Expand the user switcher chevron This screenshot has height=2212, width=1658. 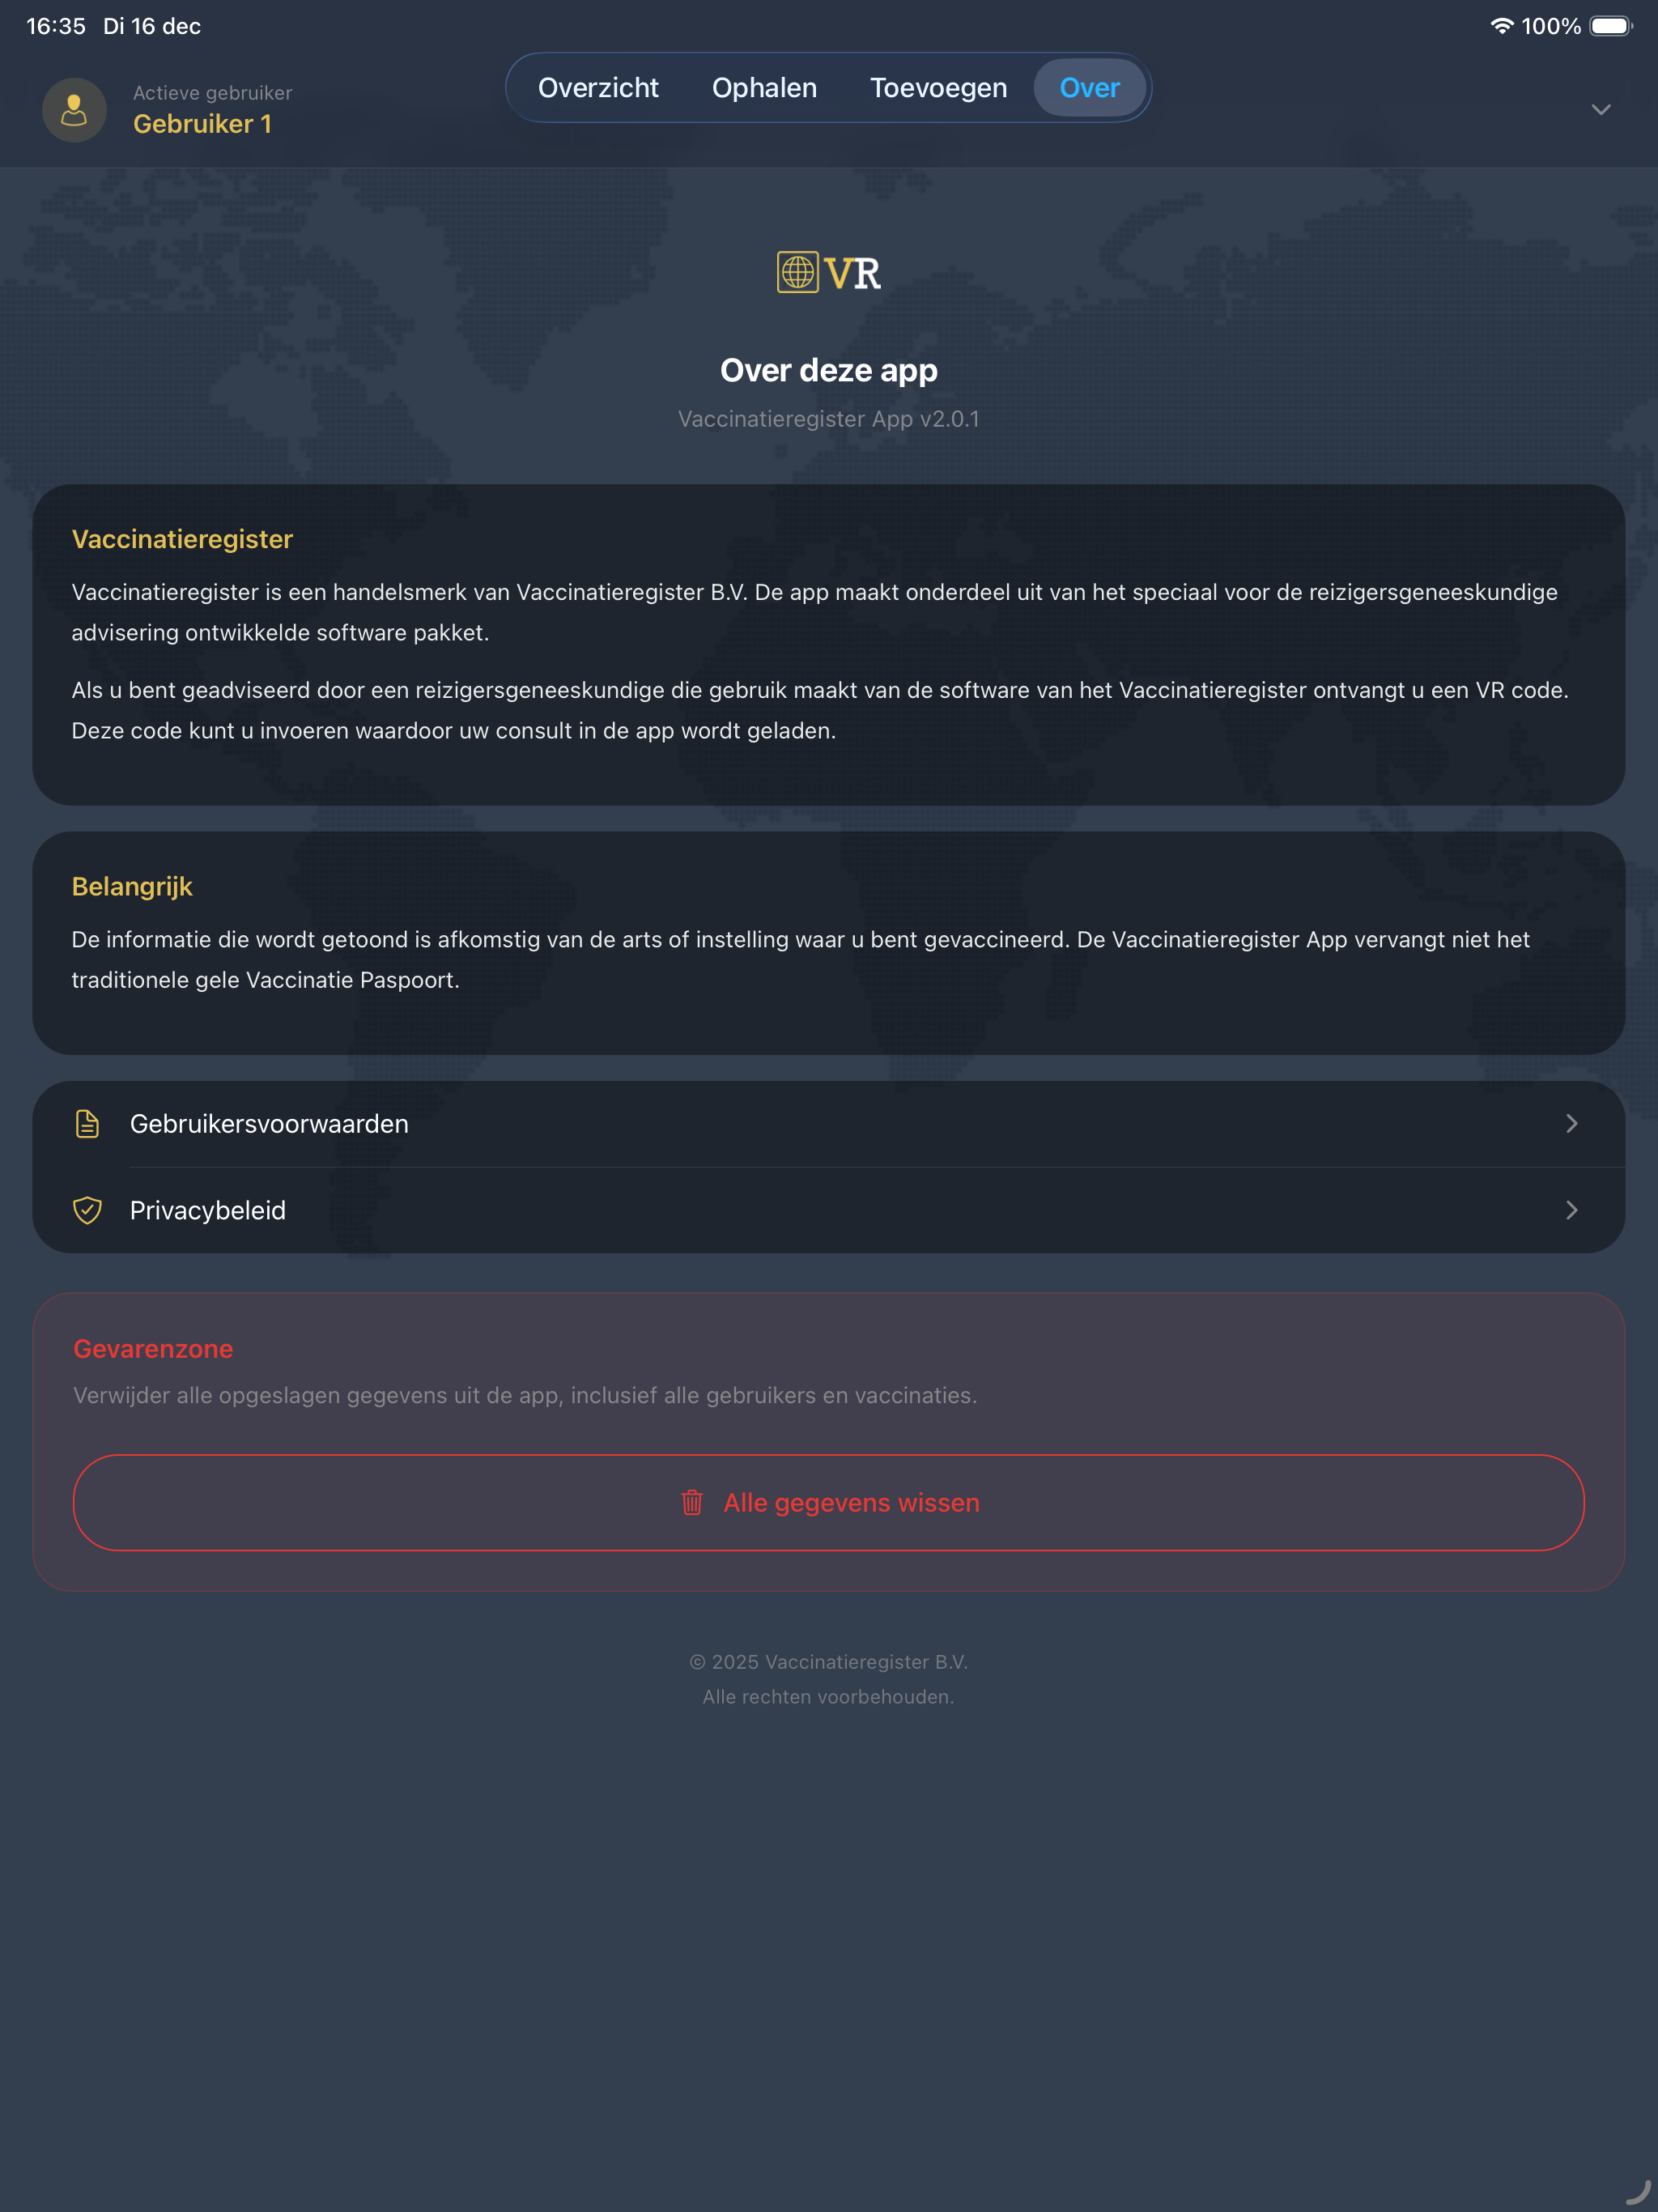[x=1601, y=110]
